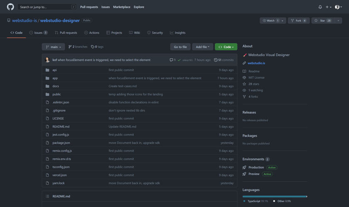Star the repository
This screenshot has width=349, height=207.
(323, 20)
